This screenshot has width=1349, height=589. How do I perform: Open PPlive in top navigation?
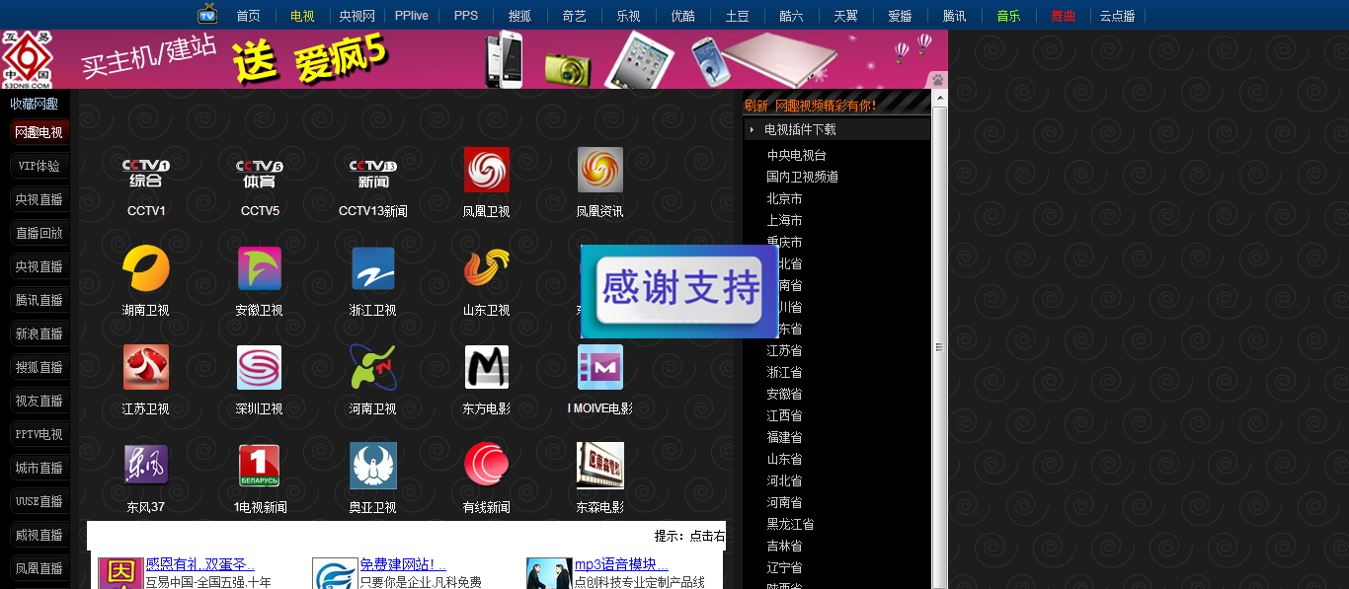click(x=412, y=16)
